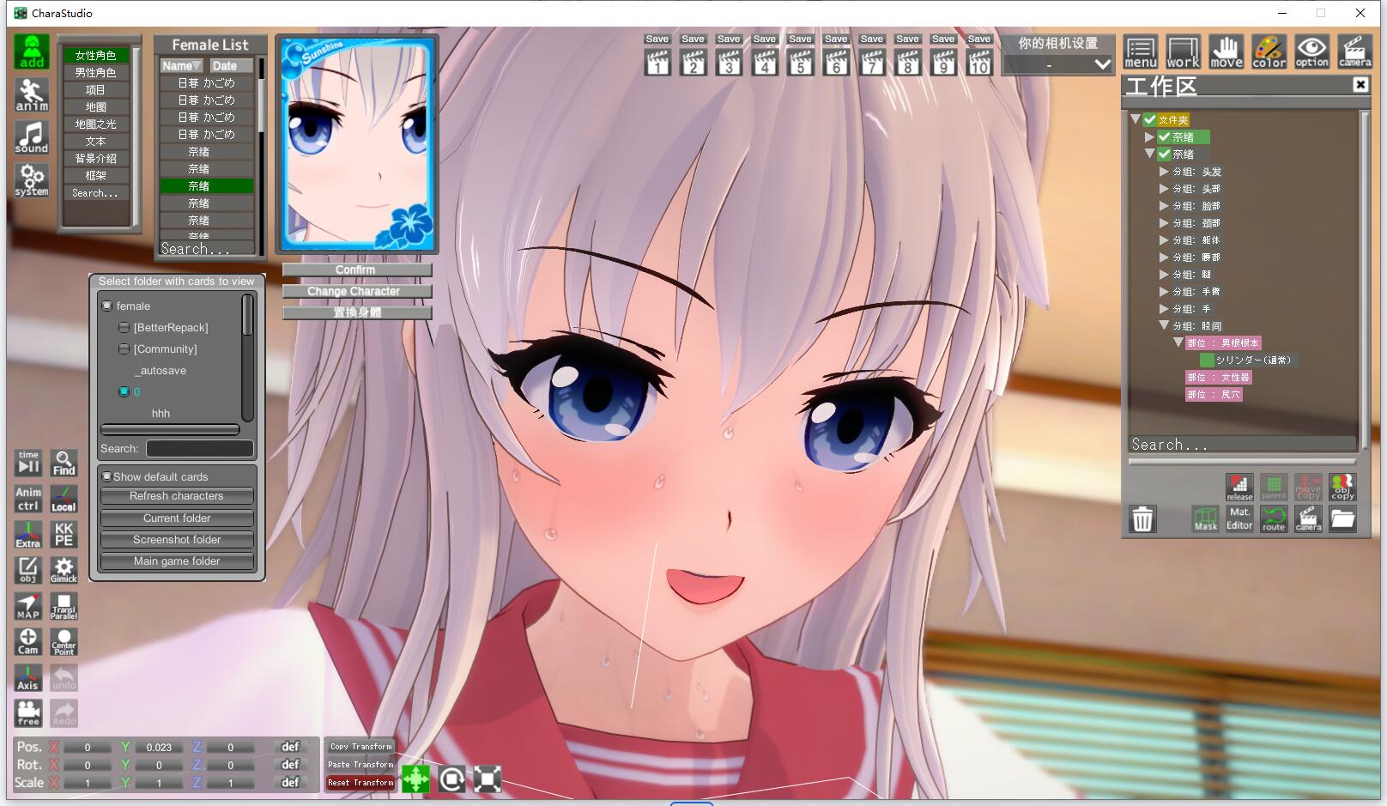Activate the rotate transform gizmo icon

point(451,779)
